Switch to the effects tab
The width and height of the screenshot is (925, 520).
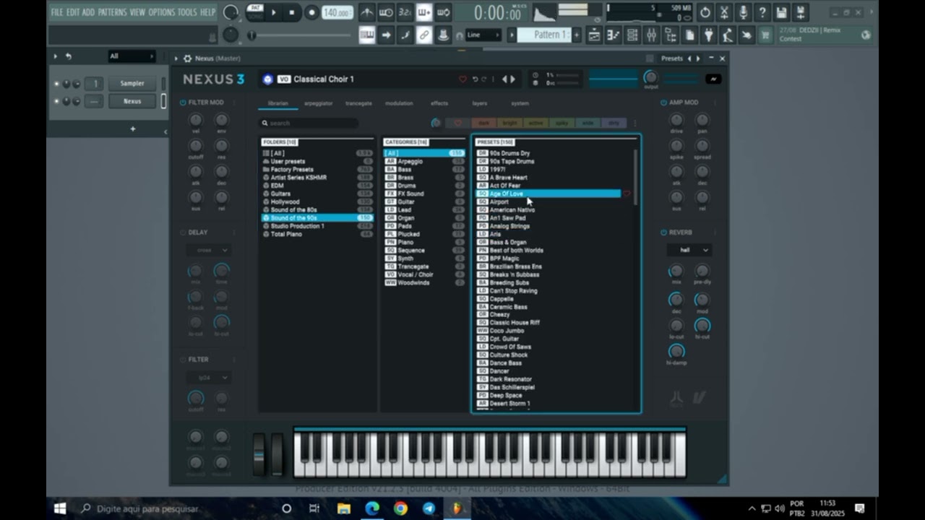pos(439,103)
